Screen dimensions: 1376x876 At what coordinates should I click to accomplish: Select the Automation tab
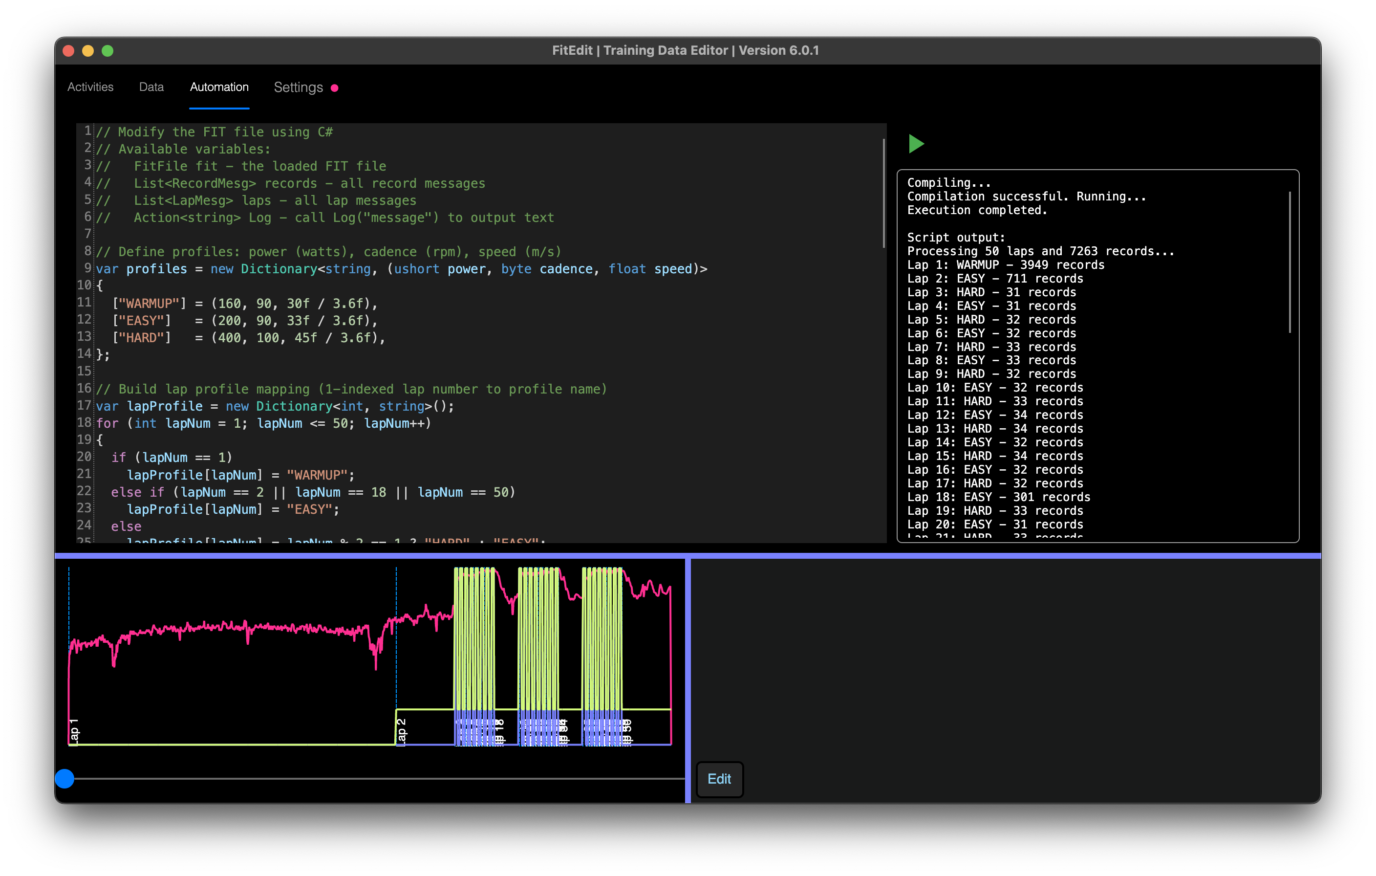click(x=219, y=87)
